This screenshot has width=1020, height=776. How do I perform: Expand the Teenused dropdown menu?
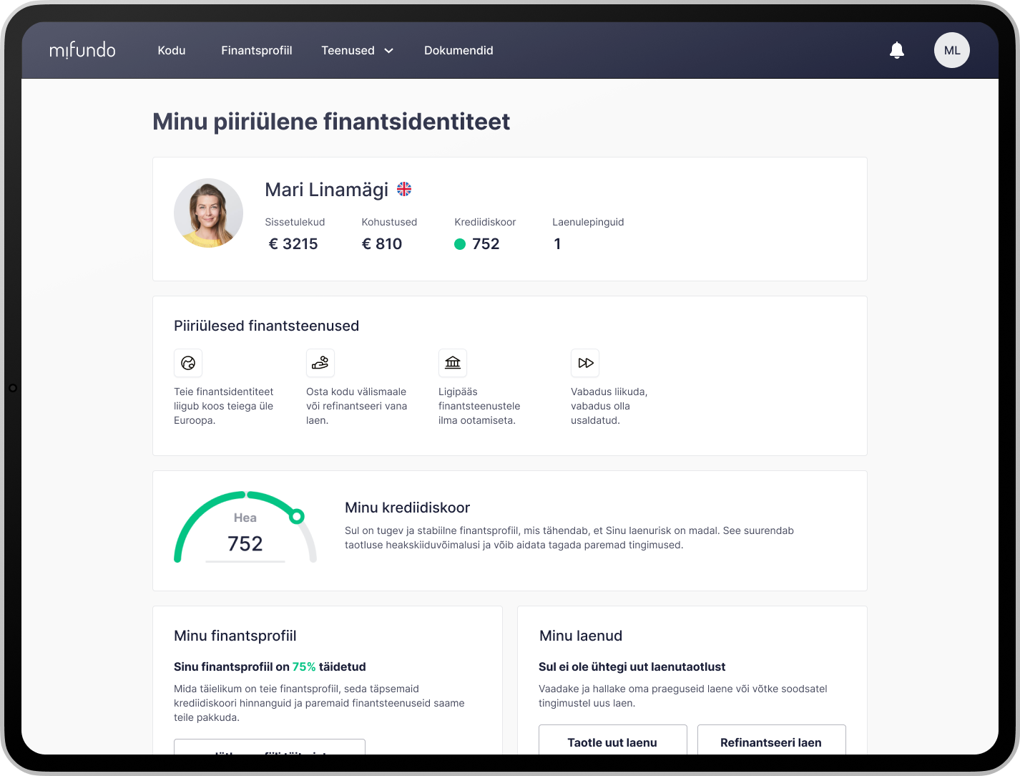point(348,50)
